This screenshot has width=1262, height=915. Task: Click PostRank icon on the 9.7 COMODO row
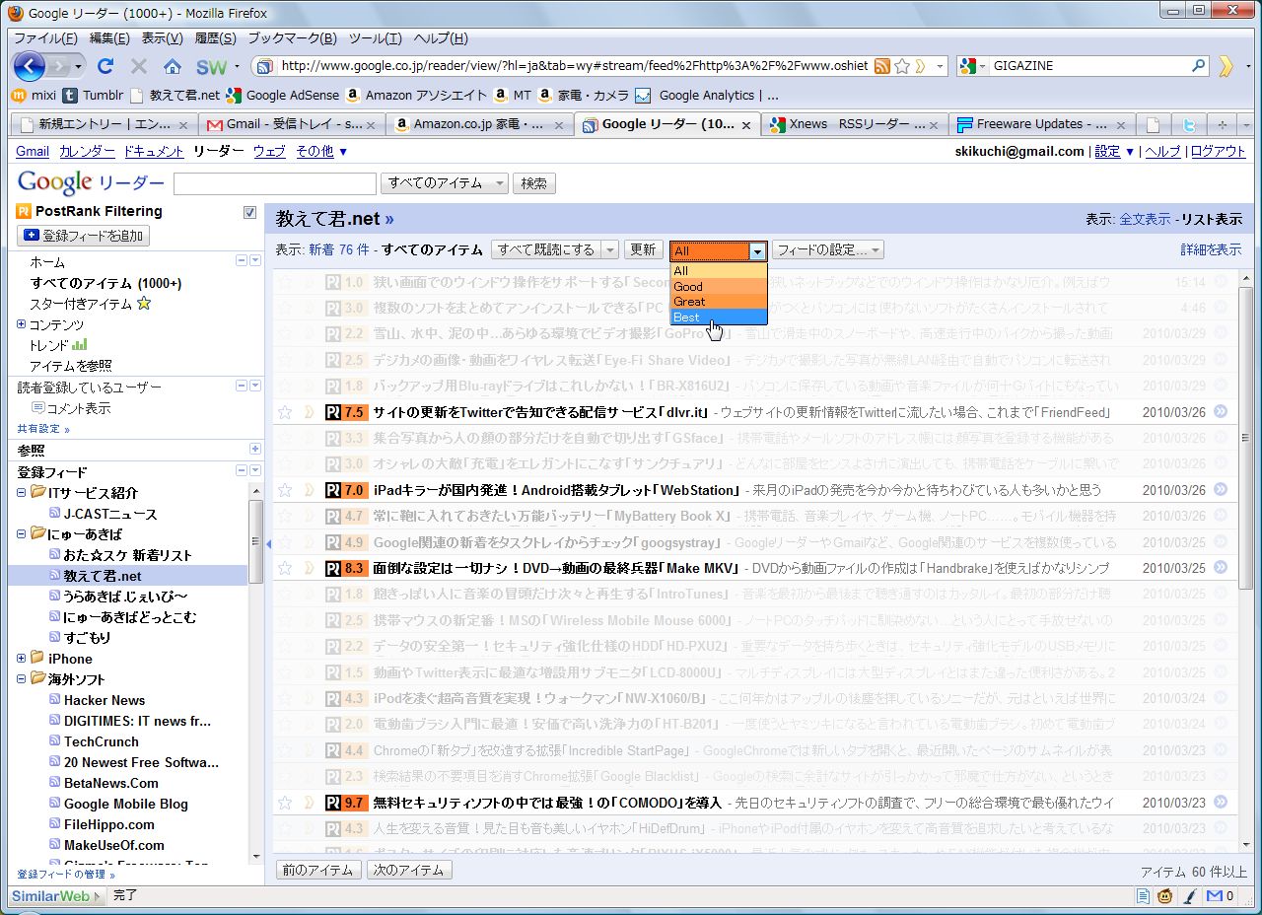click(333, 803)
